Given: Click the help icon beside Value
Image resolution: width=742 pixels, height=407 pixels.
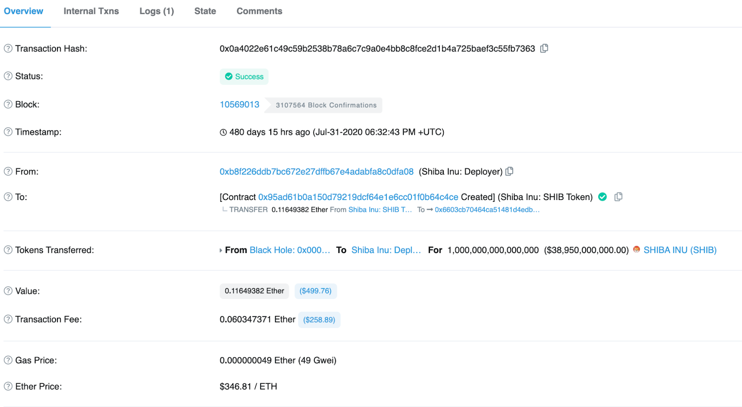Looking at the screenshot, I should pyautogui.click(x=8, y=291).
